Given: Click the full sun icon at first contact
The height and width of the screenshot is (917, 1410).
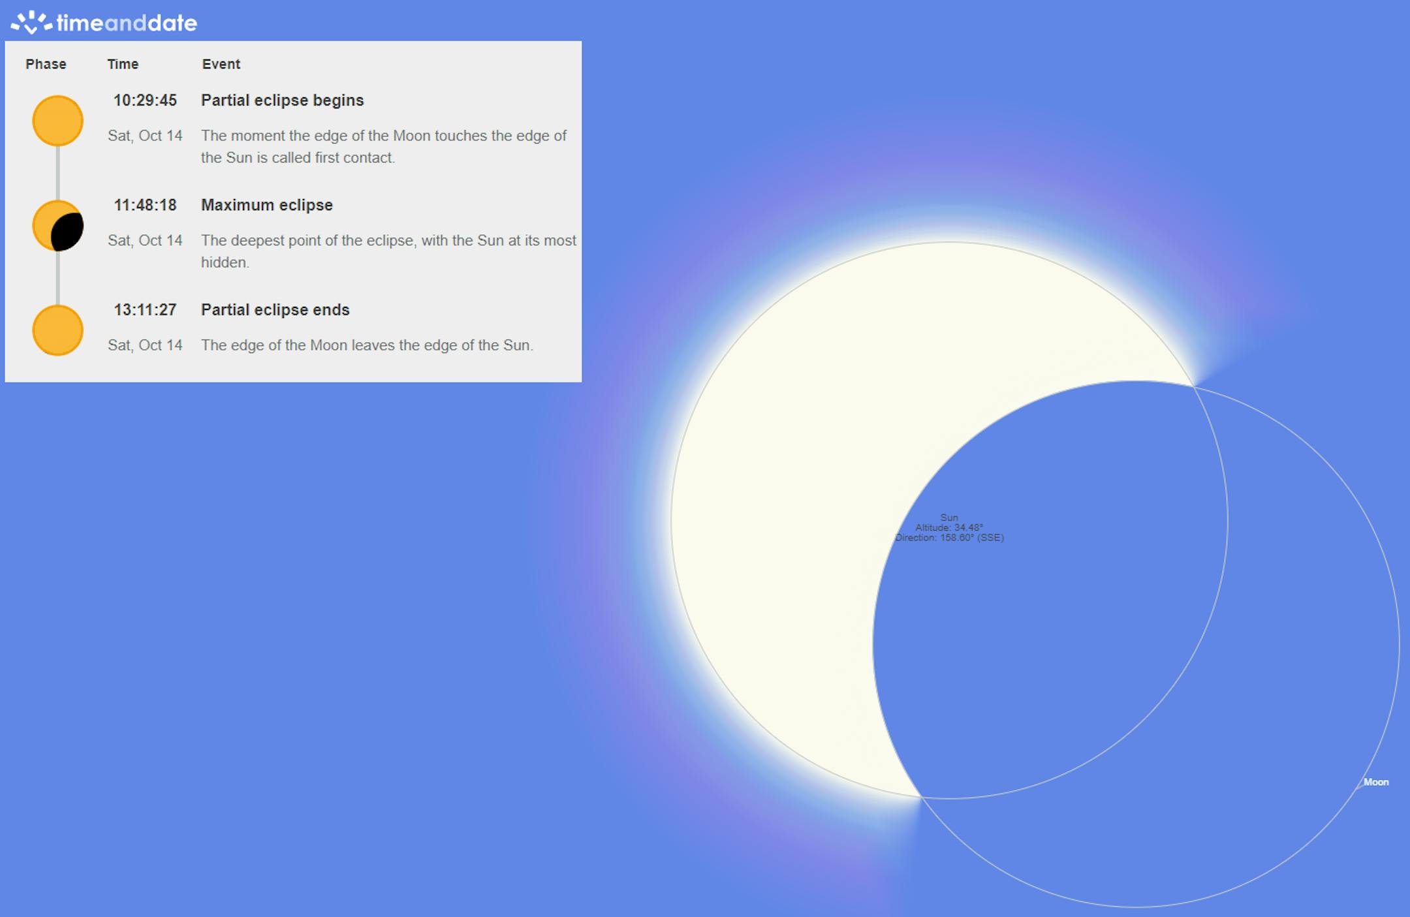Looking at the screenshot, I should 57,121.
